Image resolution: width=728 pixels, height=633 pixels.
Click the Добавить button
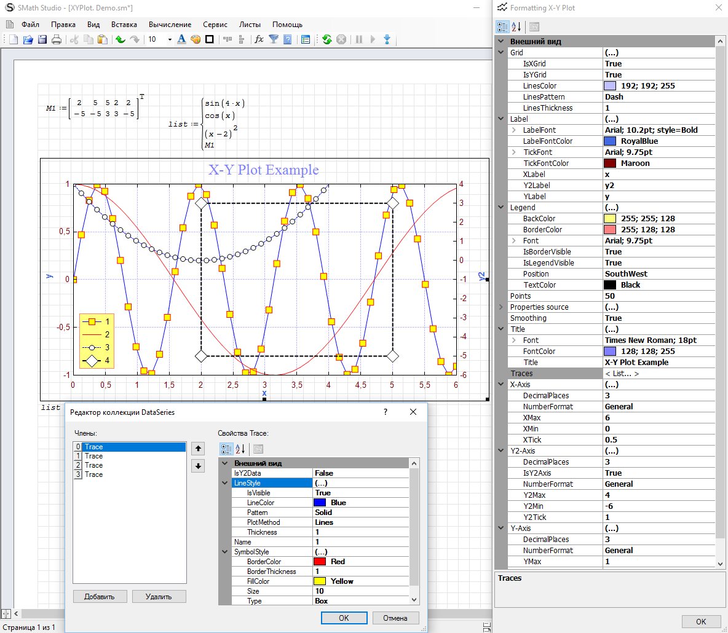[100, 597]
